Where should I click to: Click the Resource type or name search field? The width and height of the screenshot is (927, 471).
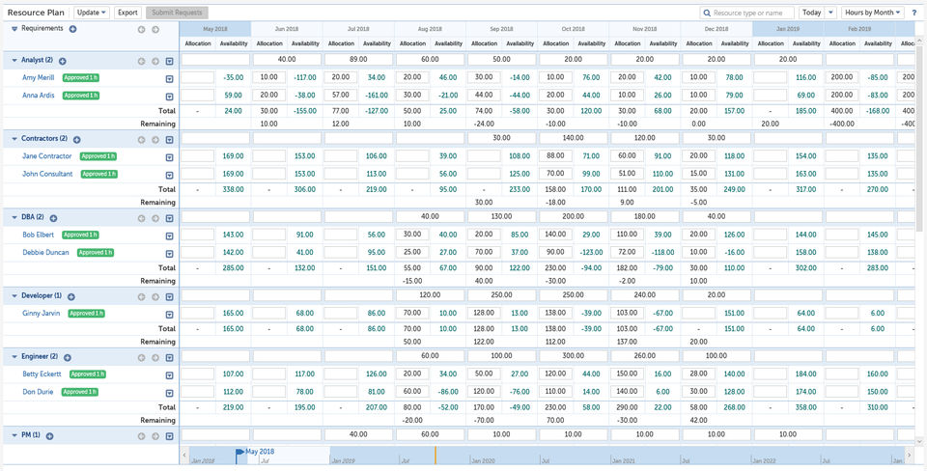pos(747,13)
